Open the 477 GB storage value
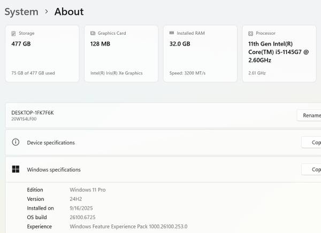 (21, 44)
